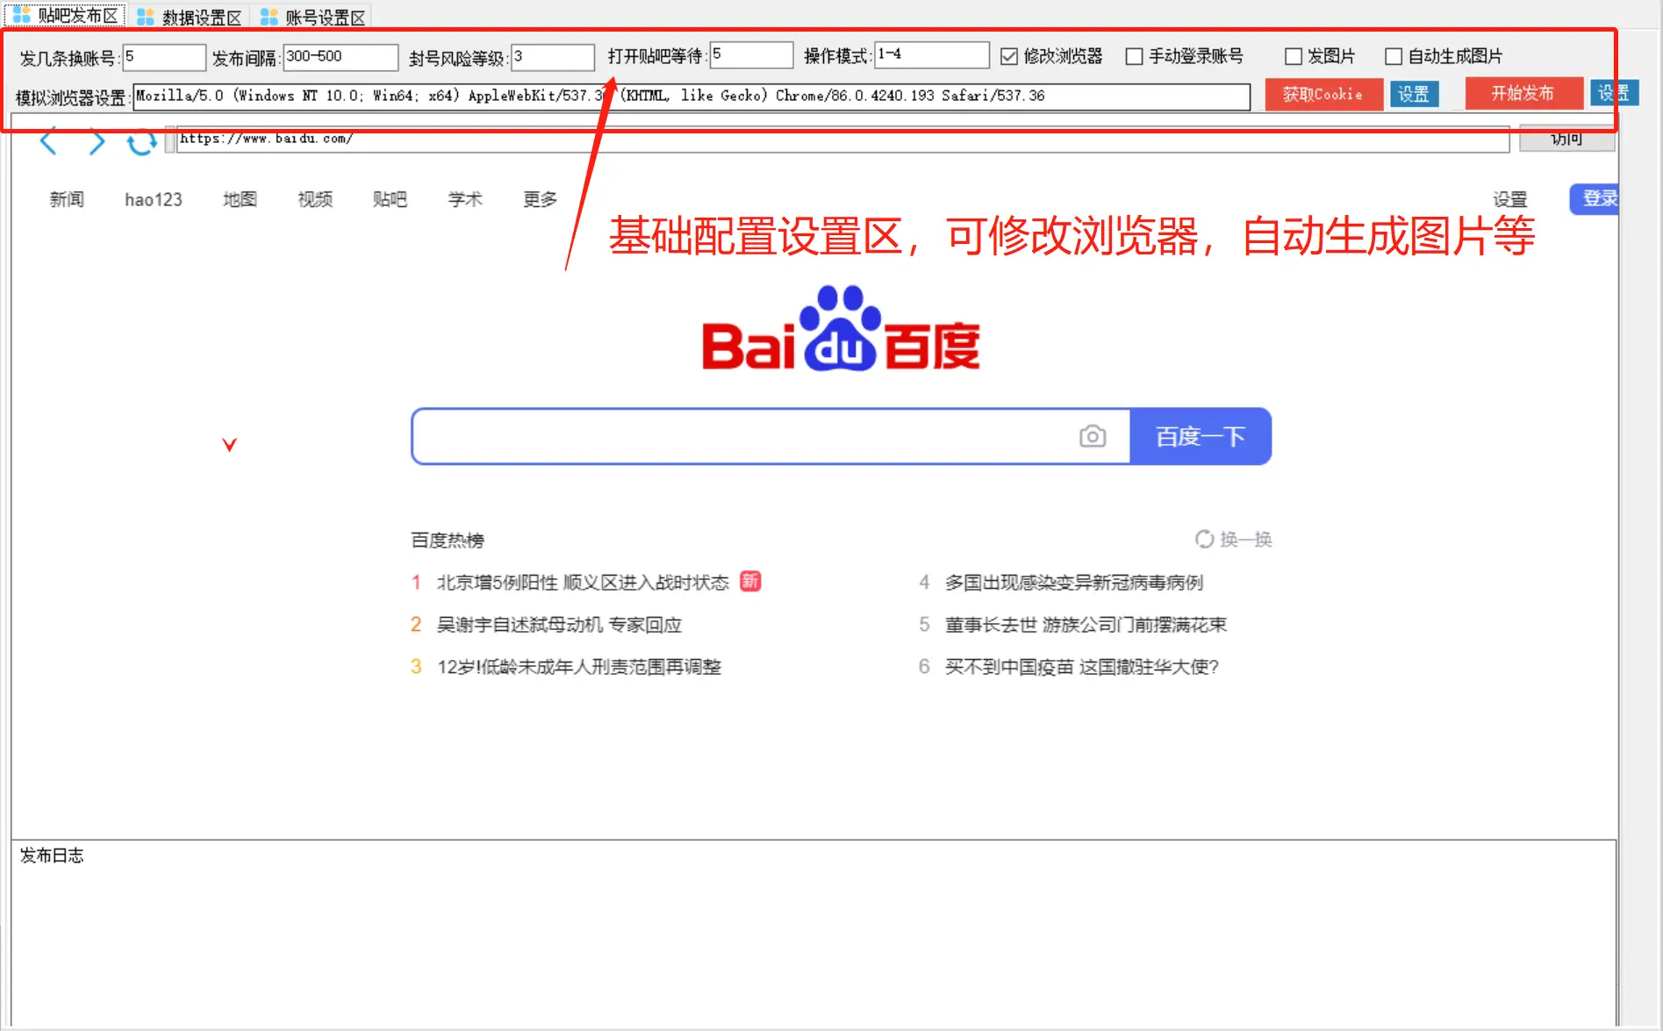1663x1031 pixels.
Task: Click the 换一换 refresh icon
Action: [x=1204, y=539]
